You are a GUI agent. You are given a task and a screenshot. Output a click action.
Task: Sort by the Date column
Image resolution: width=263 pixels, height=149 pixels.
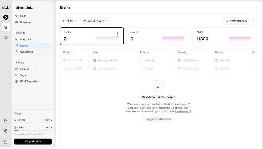pyautogui.click(x=67, y=52)
